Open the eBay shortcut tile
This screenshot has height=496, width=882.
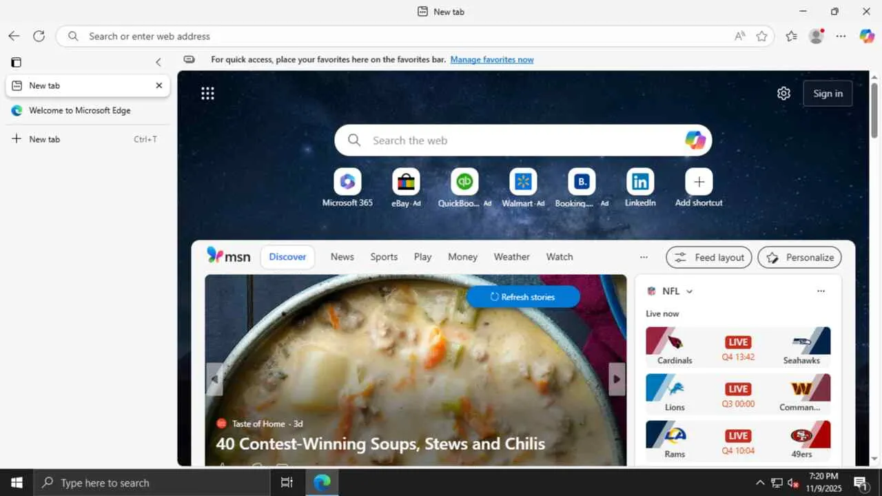click(406, 188)
